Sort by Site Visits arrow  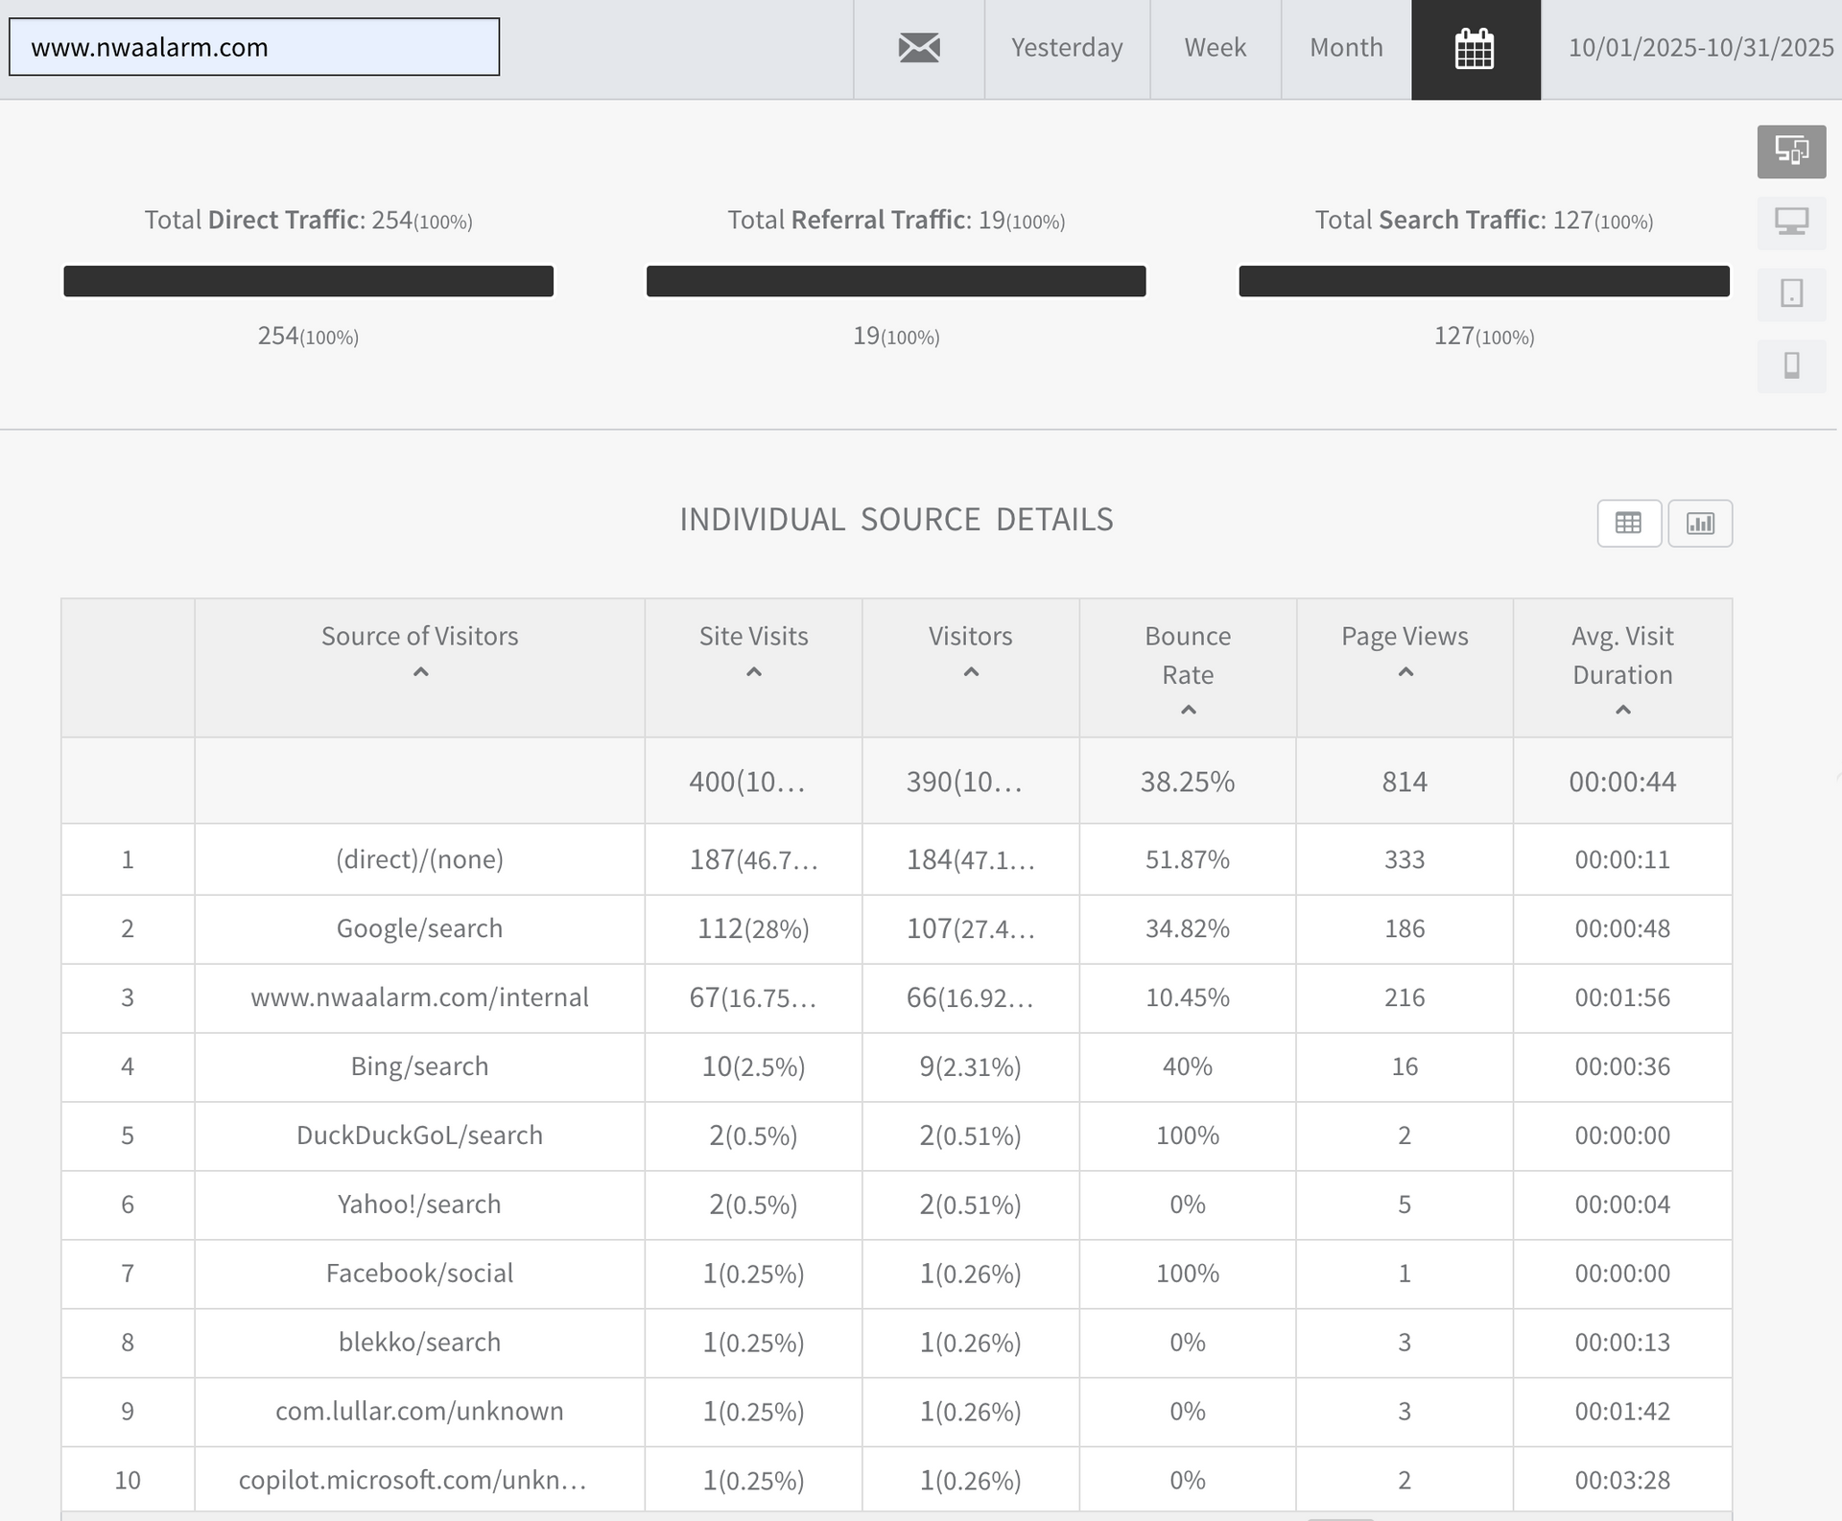tap(753, 673)
